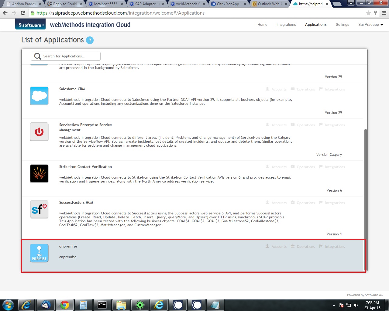Open the file explorer taskbar icon
Screen dimensions: 389x311
121,305
